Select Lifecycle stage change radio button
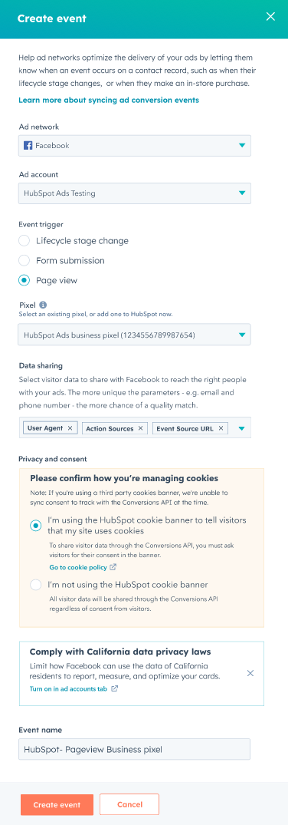The height and width of the screenshot is (825, 288). tap(24, 241)
